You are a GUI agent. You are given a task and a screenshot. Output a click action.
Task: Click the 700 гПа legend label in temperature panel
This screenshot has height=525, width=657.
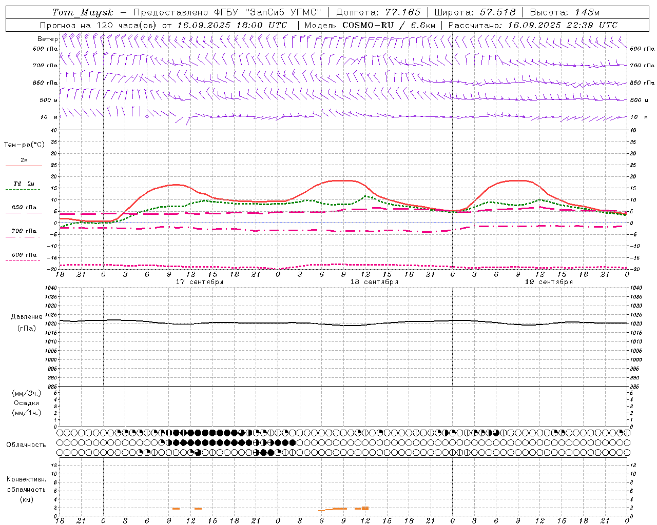tap(24, 231)
